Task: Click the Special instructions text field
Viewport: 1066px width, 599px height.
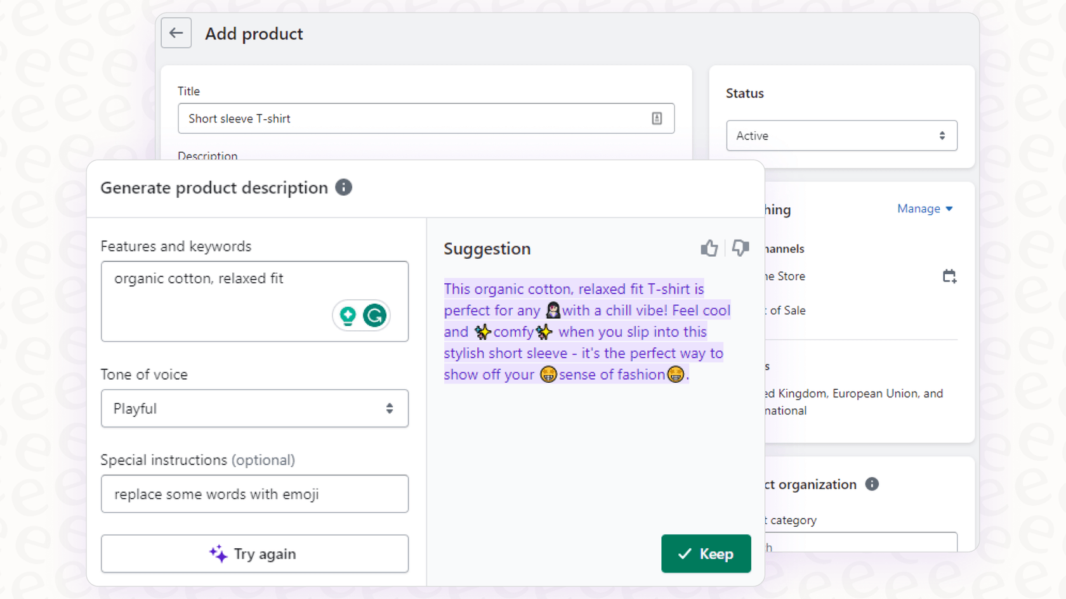Action: click(254, 494)
